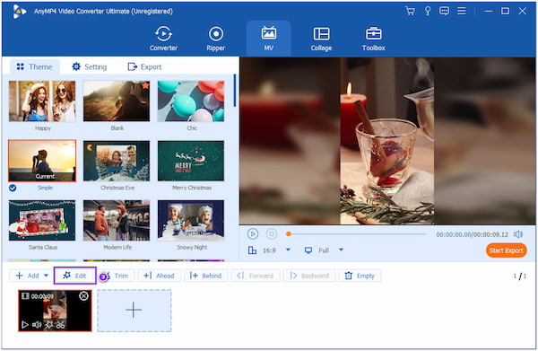This screenshot has height=351, width=538.
Task: Click the checkmark beside Simple theme
Action: click(13, 188)
